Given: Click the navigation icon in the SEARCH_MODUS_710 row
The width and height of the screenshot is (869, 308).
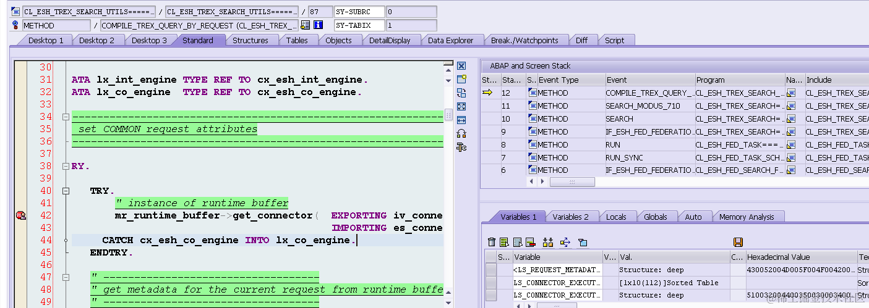Looking at the screenshot, I should click(790, 106).
